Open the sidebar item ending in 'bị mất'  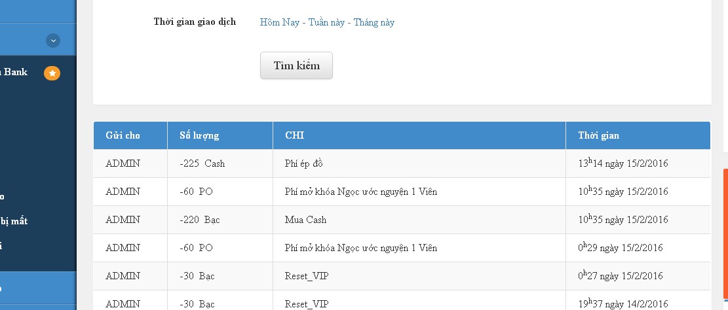[14, 221]
